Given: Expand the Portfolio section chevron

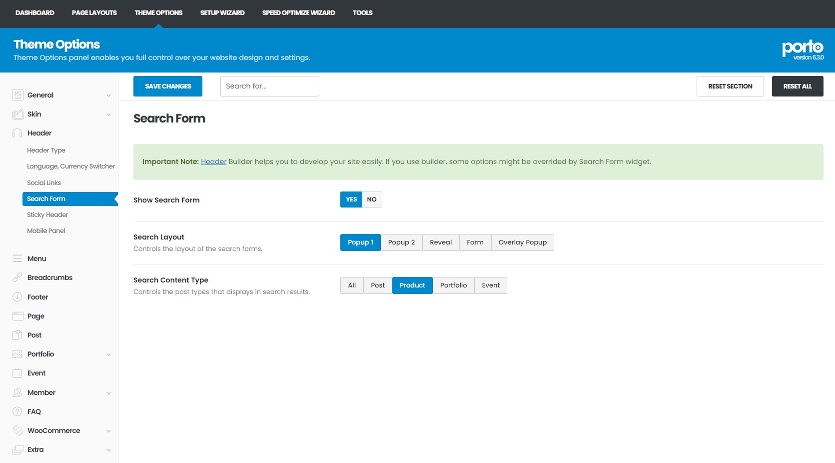Looking at the screenshot, I should 109,354.
